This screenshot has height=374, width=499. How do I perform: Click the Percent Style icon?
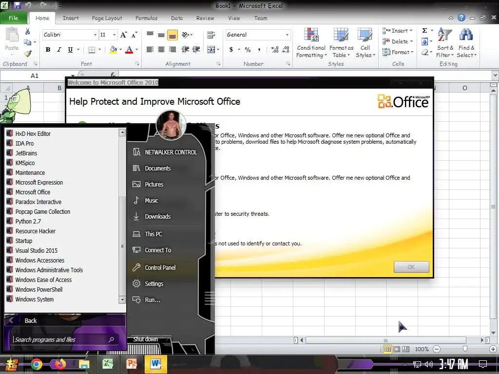[x=248, y=50]
